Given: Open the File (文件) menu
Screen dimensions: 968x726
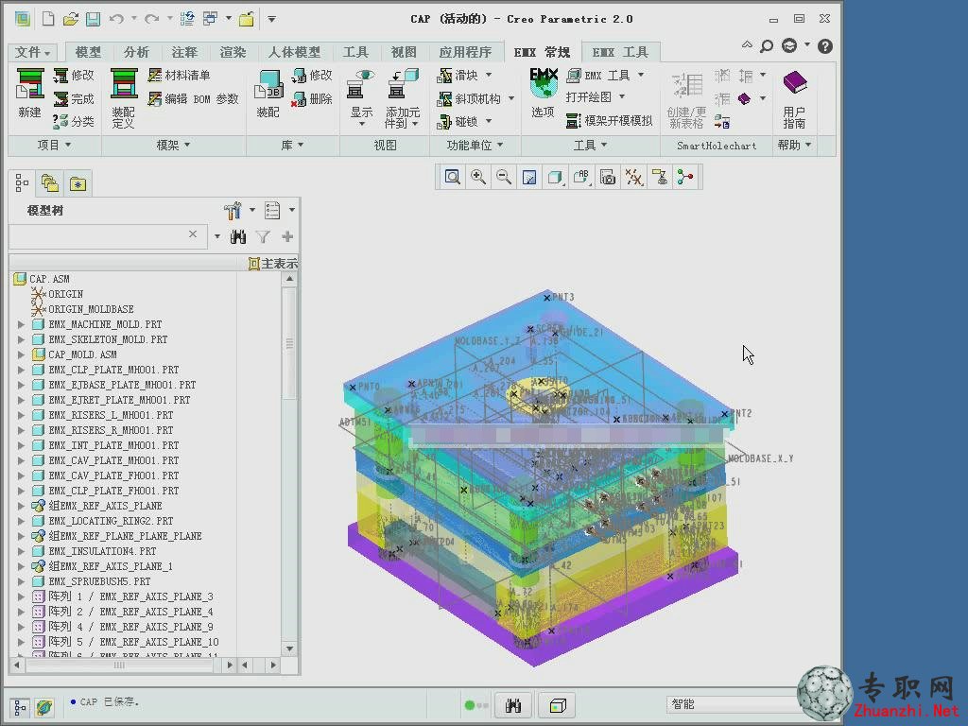Looking at the screenshot, I should click(x=32, y=53).
